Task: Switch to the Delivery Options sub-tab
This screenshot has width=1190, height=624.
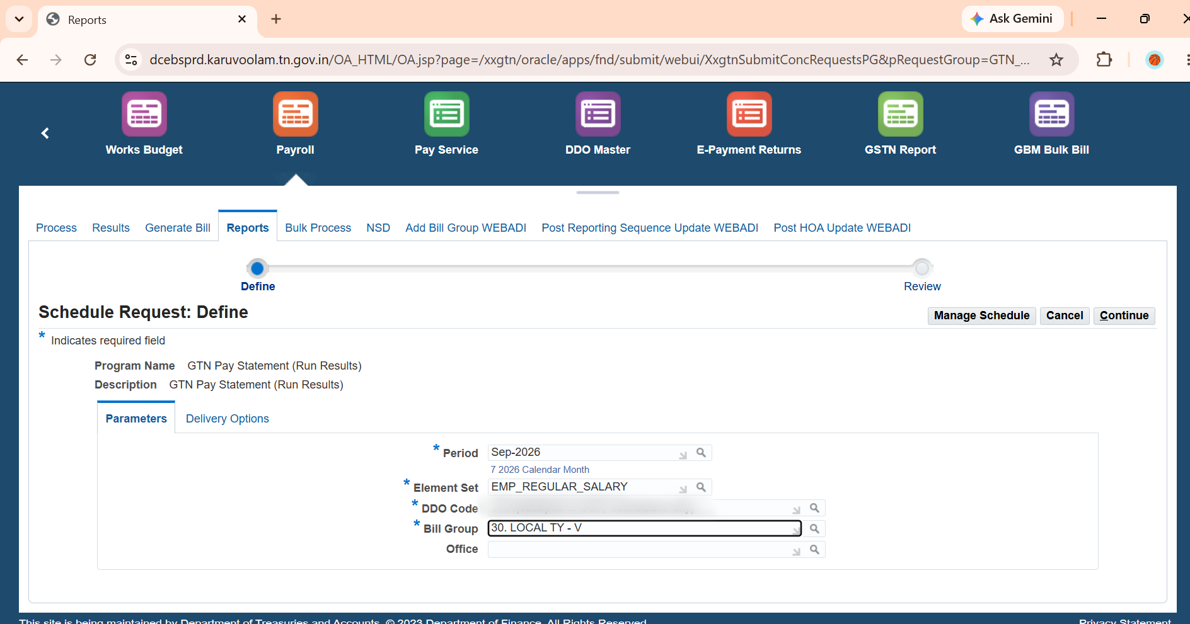Action: click(228, 419)
